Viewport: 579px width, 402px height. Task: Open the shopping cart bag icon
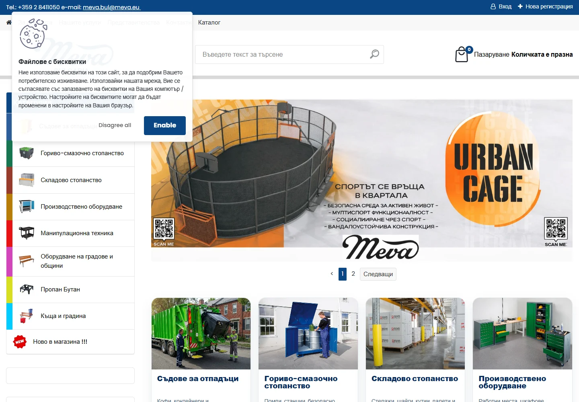coord(462,55)
